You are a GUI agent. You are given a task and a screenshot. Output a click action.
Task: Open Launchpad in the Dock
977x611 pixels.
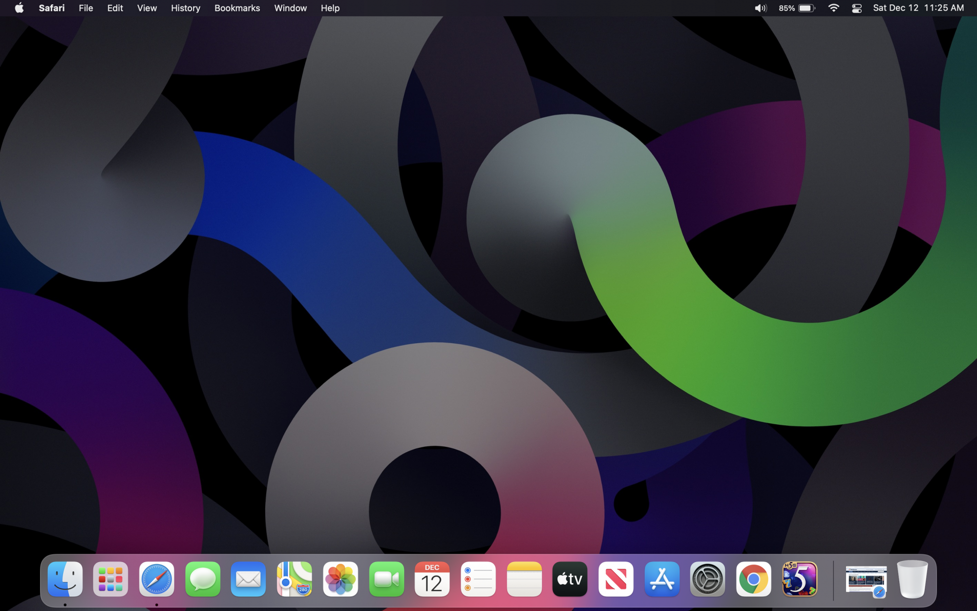click(111, 579)
